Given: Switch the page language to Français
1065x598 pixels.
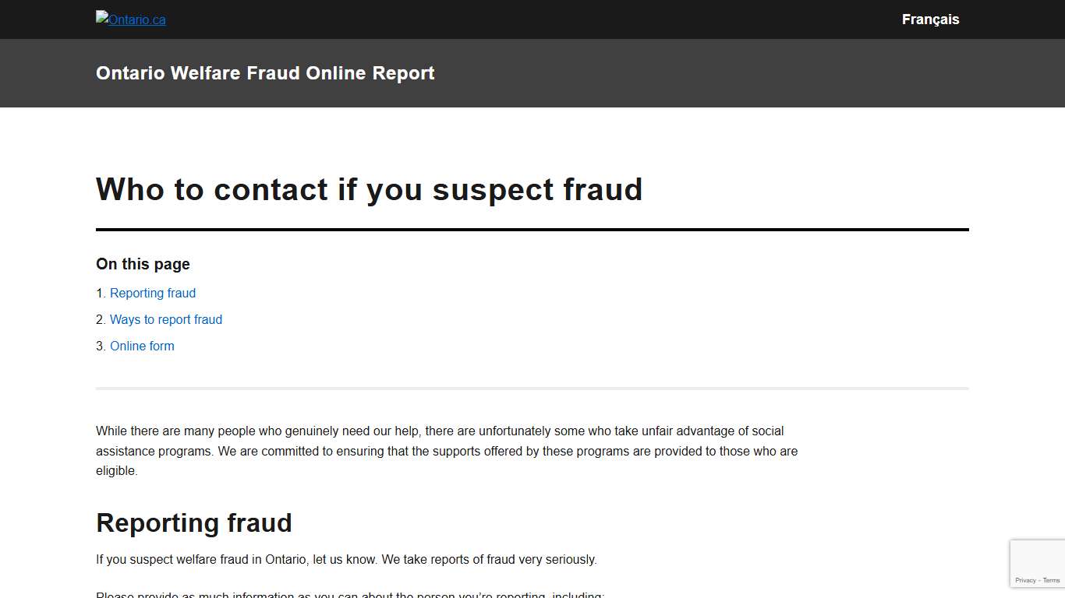Looking at the screenshot, I should pyautogui.click(x=930, y=19).
